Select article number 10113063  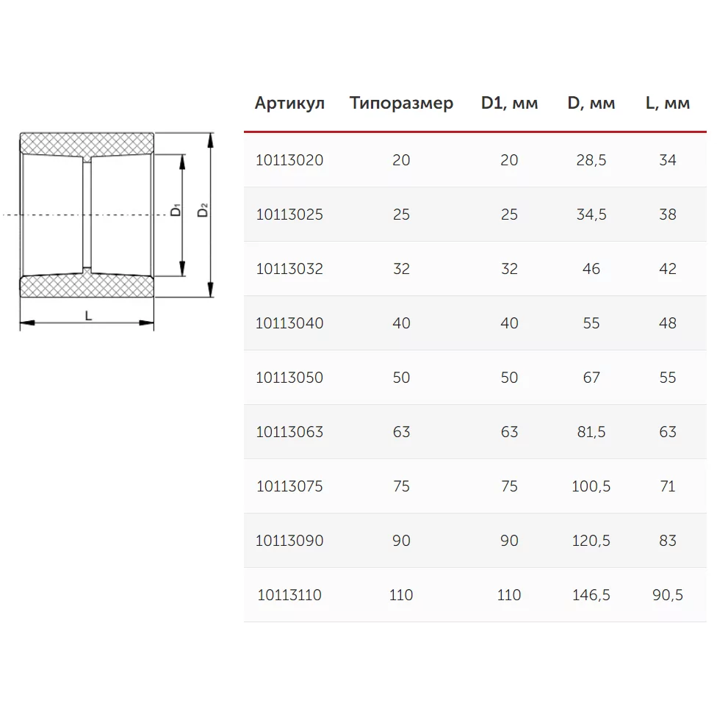(x=289, y=432)
